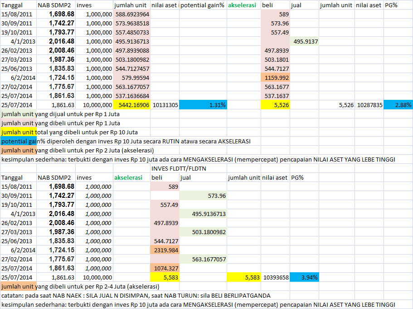Click the 5,526 cell left of 10287835
Screen dimensions: 413x309
point(337,105)
